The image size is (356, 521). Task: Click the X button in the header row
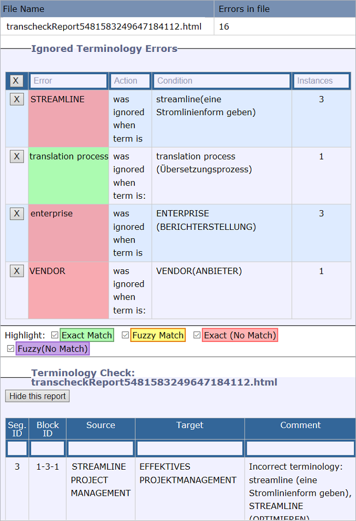[16, 81]
